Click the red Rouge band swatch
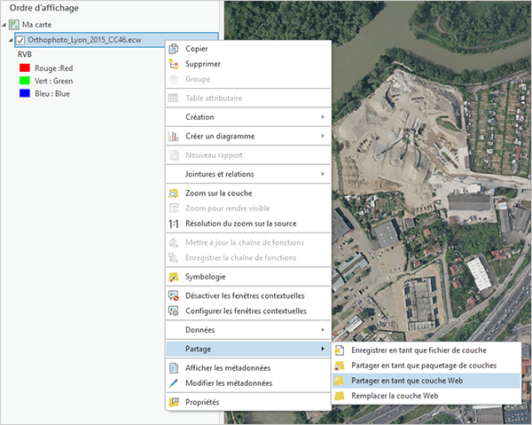532x425 pixels. coord(25,68)
